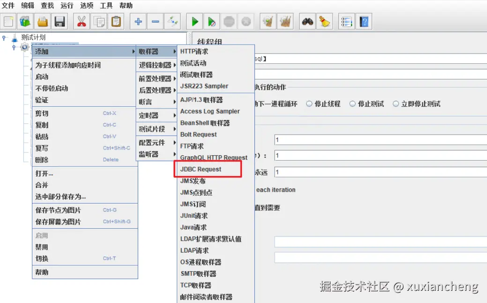Expand the 配置元件 submenu
487x303 pixels.
(x=157, y=143)
